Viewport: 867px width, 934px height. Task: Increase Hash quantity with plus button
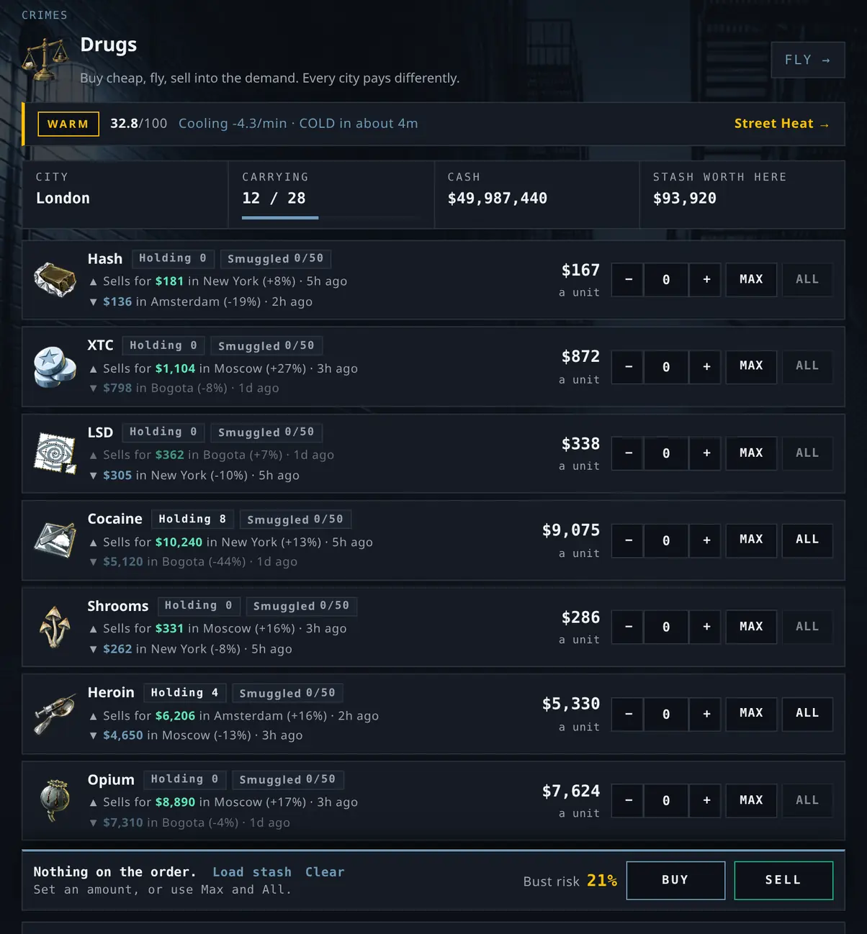point(706,279)
